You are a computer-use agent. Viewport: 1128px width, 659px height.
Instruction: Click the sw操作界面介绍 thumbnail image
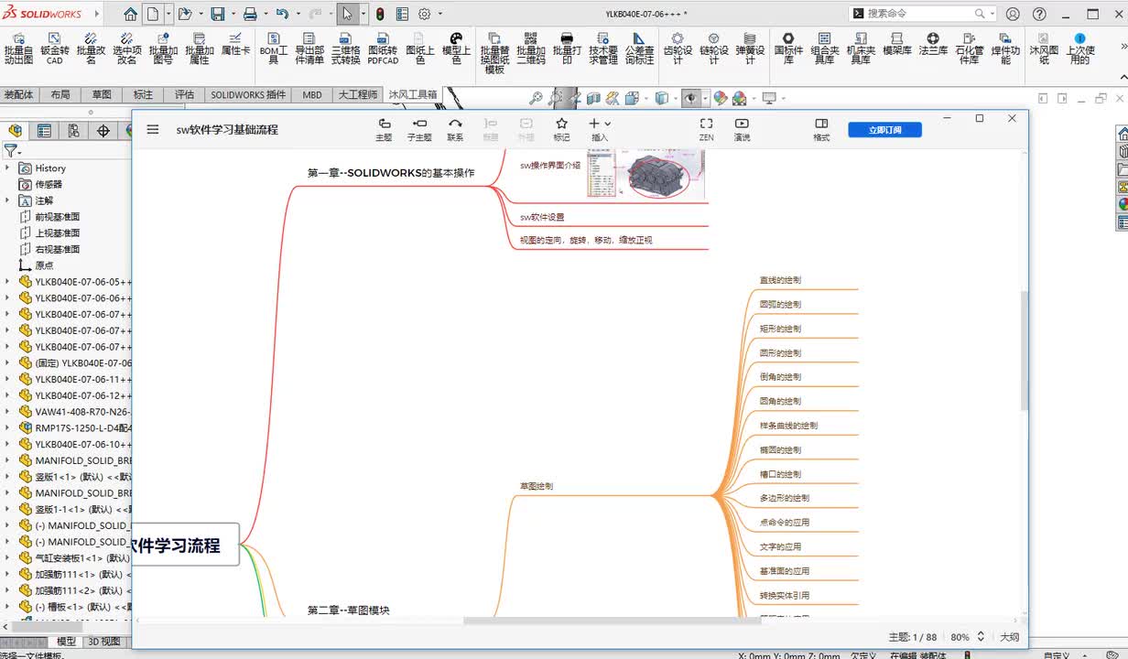point(645,174)
